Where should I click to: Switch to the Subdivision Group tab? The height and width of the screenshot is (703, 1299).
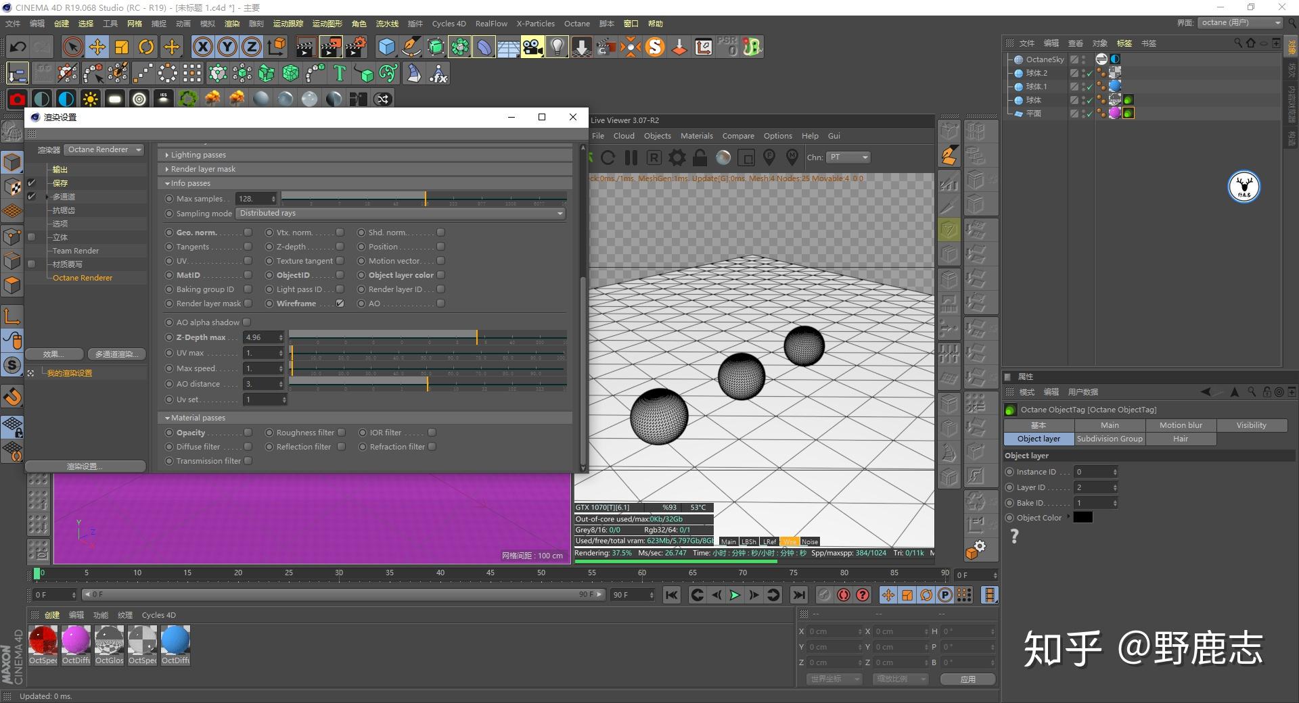tap(1110, 439)
